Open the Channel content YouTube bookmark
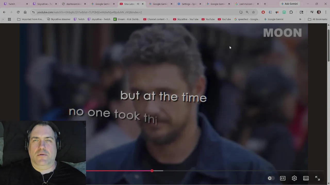The image size is (330, 185). click(x=156, y=19)
